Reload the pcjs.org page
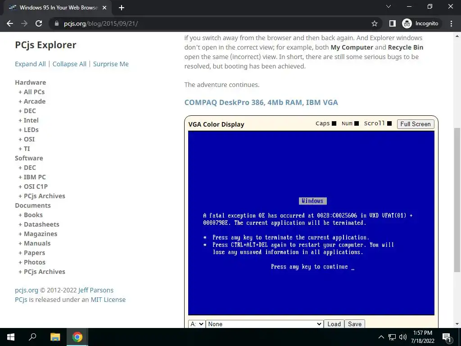The width and height of the screenshot is (461, 346). pyautogui.click(x=39, y=23)
